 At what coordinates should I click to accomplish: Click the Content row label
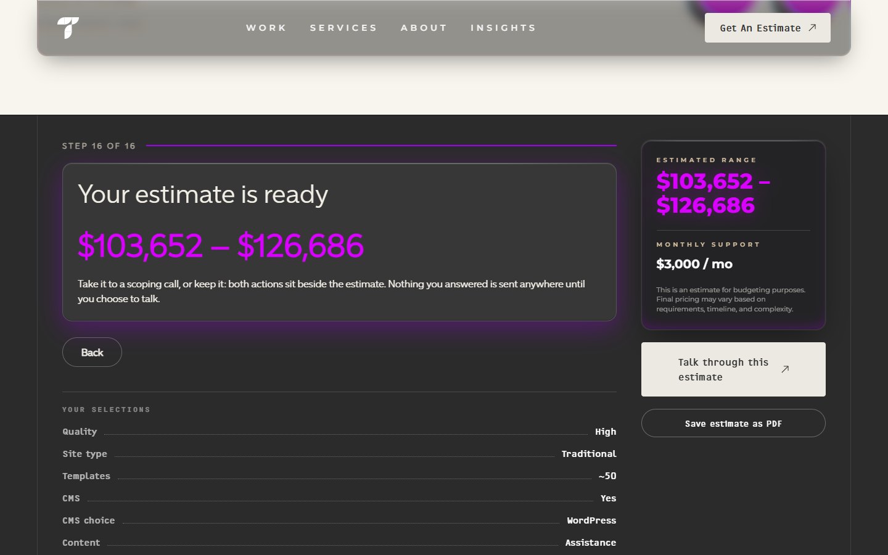click(x=81, y=543)
